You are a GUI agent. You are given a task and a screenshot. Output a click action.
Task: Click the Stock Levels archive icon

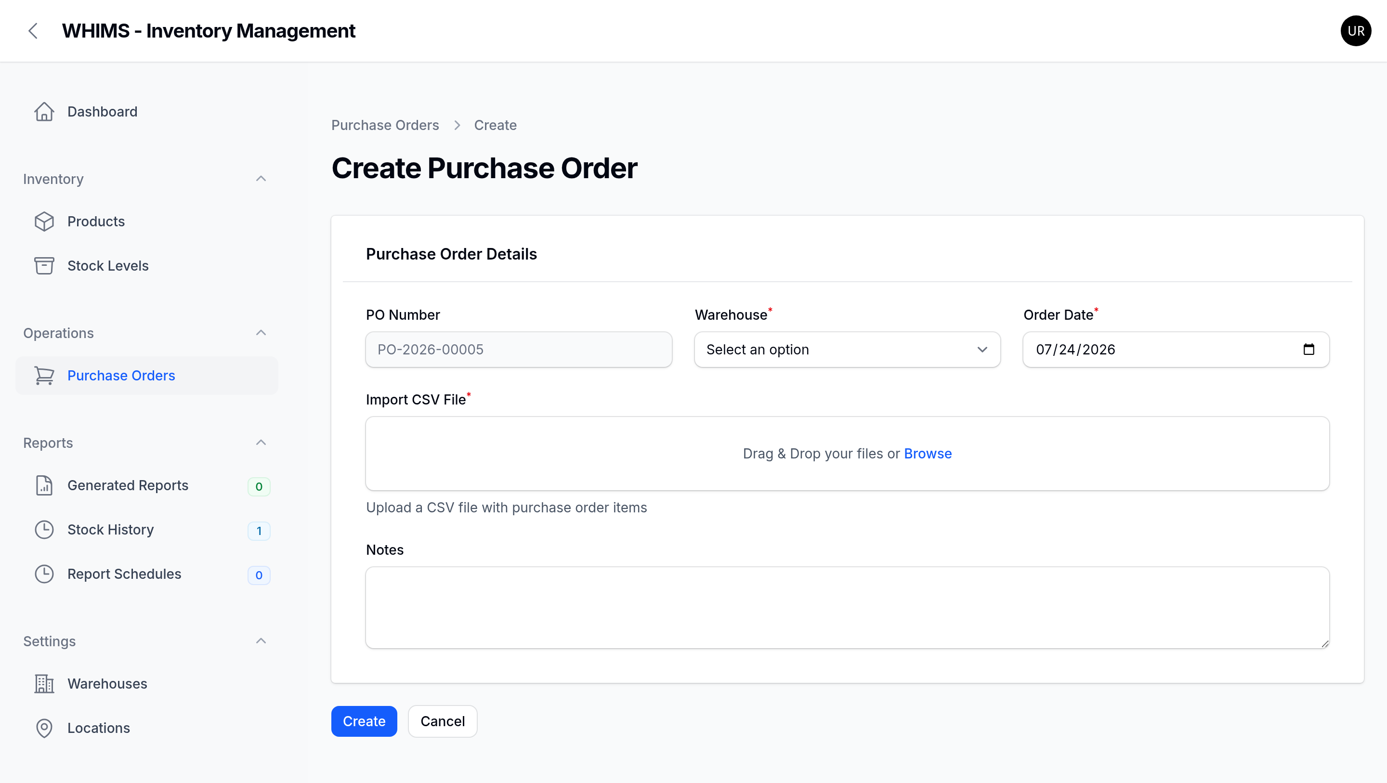(x=44, y=265)
